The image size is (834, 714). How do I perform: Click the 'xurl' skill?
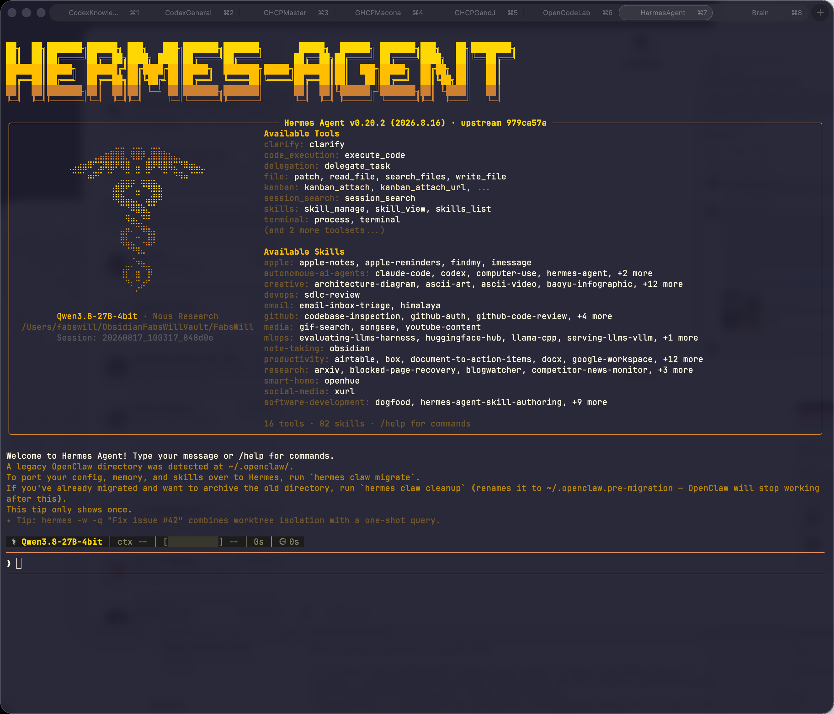pyautogui.click(x=344, y=392)
